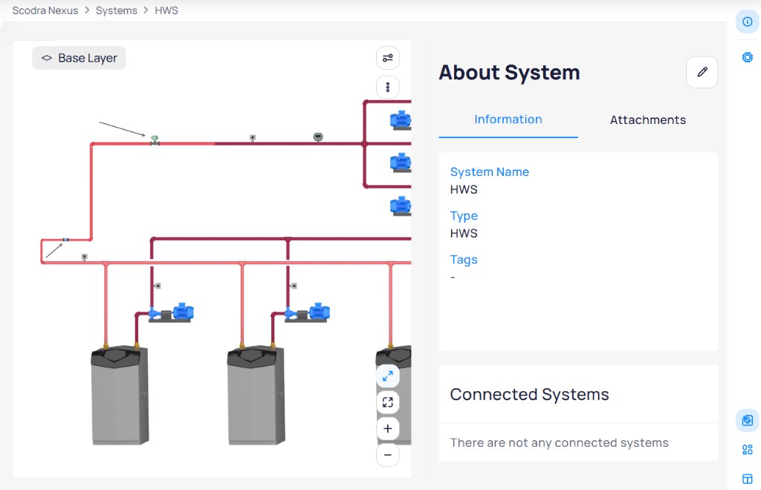
Task: Open the layout panel icon in sidebar
Action: [748, 479]
